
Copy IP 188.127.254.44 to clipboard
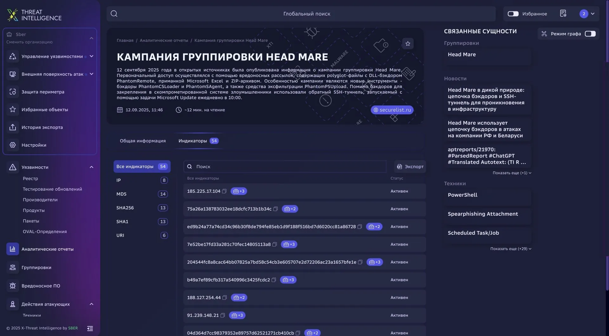pyautogui.click(x=225, y=298)
